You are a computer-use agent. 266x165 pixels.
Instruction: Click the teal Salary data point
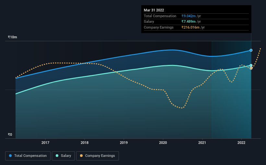[251, 65]
